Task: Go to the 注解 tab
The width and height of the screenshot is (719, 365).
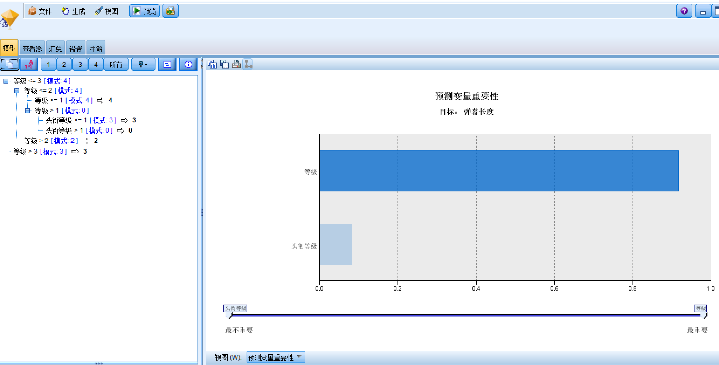Action: click(x=96, y=48)
